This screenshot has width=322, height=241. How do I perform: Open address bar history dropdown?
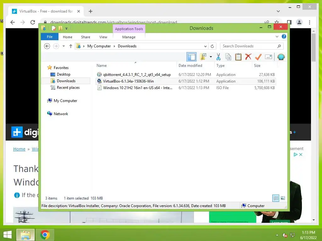[205, 46]
